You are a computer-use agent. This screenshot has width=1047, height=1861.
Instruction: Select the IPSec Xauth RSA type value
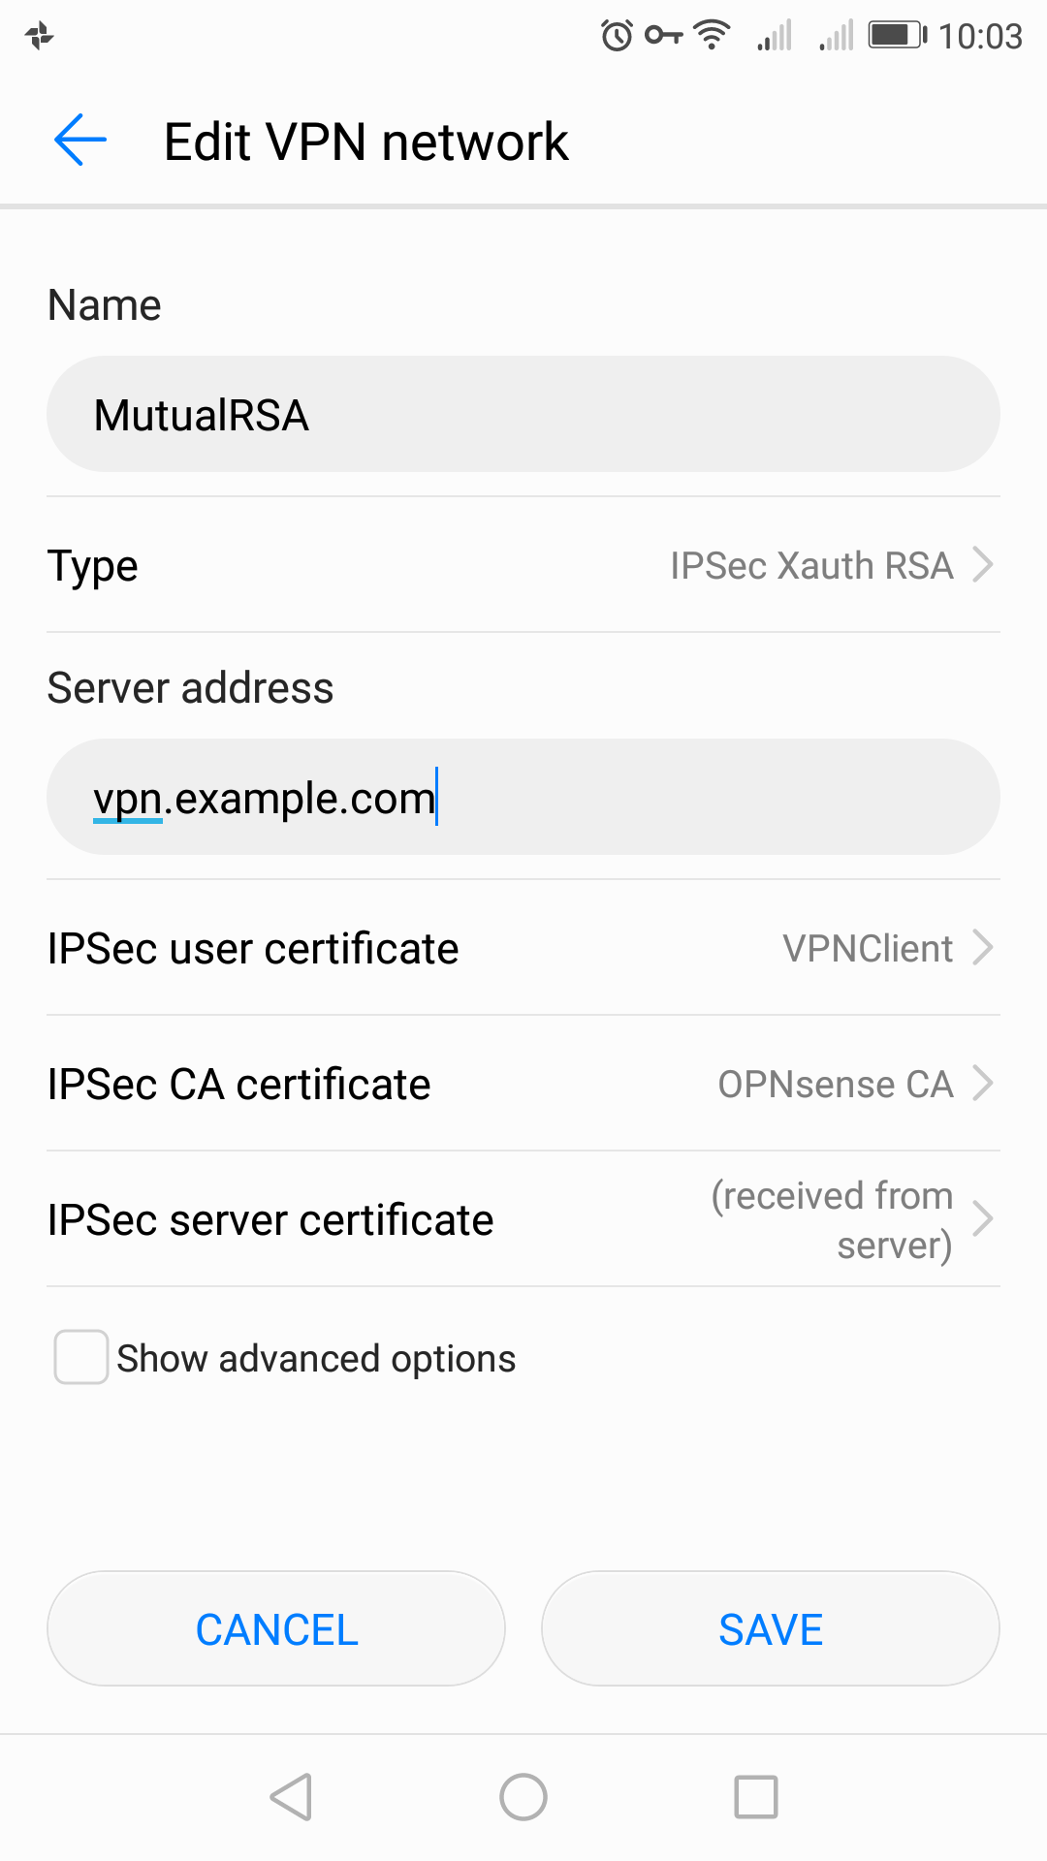(x=811, y=566)
